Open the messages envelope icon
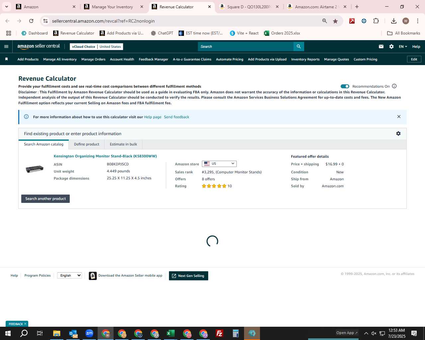This screenshot has width=425, height=340. (x=381, y=46)
